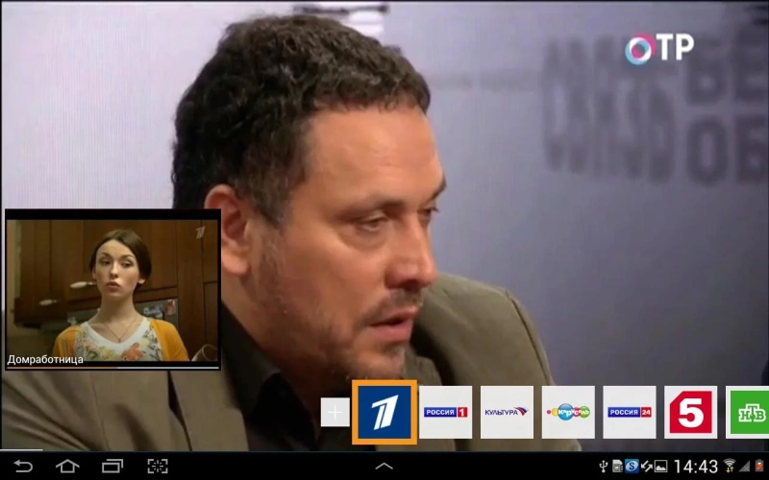Tap the USB connection notification icon
The height and width of the screenshot is (480, 769).
(604, 467)
